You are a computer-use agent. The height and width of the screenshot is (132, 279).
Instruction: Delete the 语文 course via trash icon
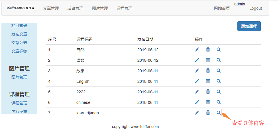[208, 60]
